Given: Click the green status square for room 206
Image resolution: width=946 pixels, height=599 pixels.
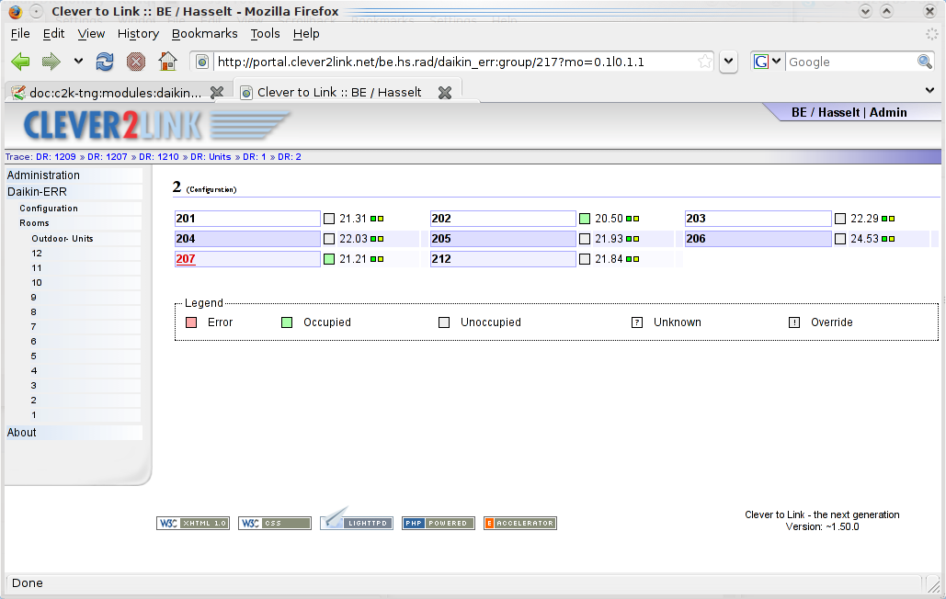Looking at the screenshot, I should 884,239.
